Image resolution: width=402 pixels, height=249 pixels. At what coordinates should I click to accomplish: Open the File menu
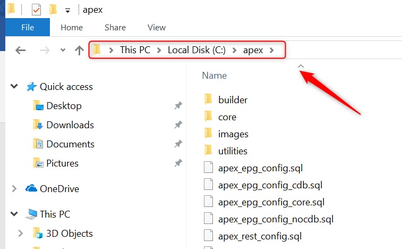[x=27, y=27]
